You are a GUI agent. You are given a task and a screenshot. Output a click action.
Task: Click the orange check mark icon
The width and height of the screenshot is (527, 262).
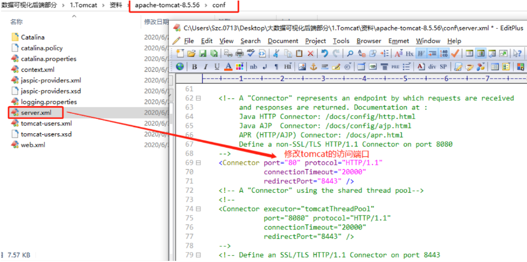point(455,53)
